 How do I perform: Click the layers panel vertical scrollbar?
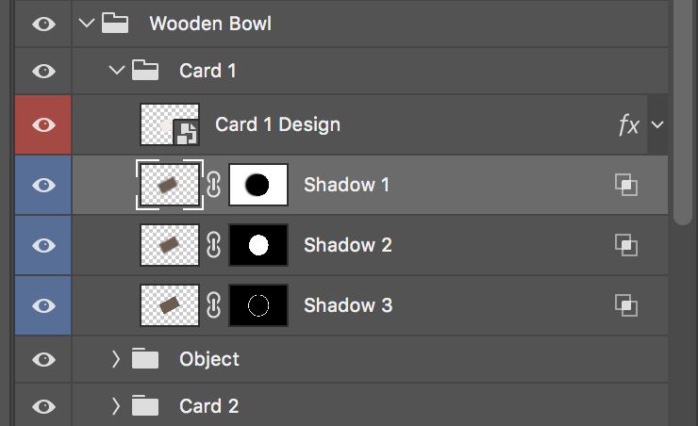pos(683,113)
